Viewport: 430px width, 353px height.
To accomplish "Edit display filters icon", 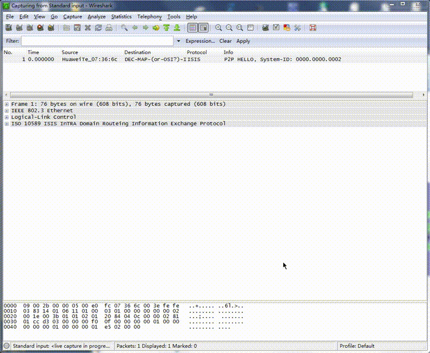I will [x=276, y=28].
